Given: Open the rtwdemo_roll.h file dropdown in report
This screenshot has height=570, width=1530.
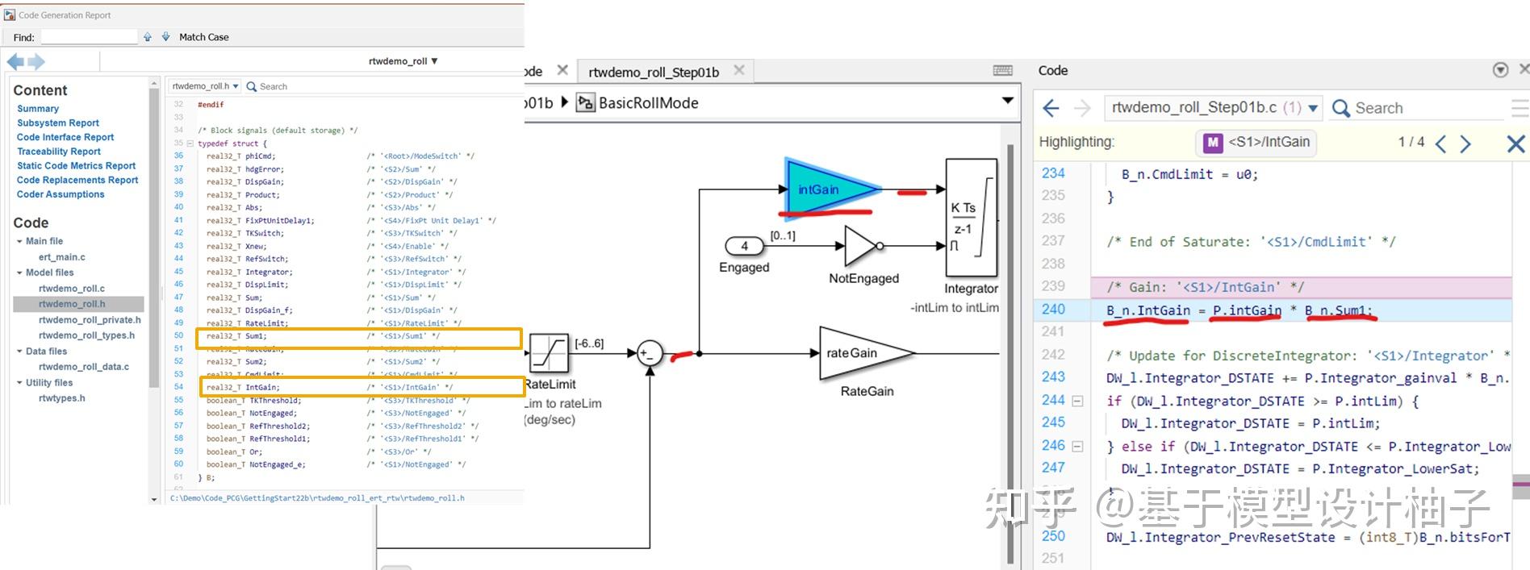Looking at the screenshot, I should coord(204,86).
